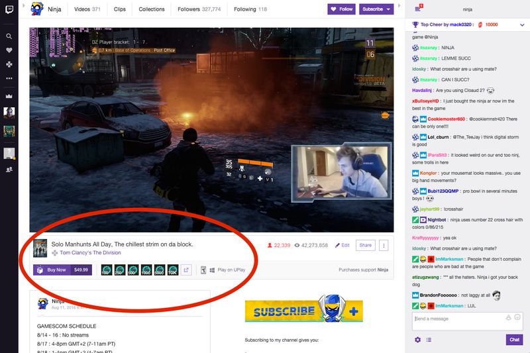
Task: Switch to the Clips tab
Action: 120,9
